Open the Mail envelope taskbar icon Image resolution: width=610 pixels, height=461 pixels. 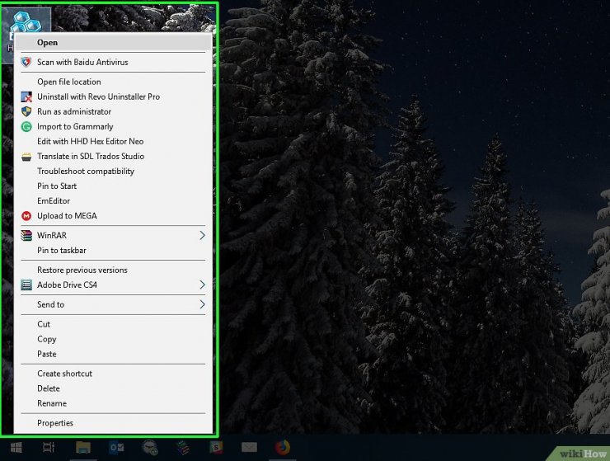[249, 447]
